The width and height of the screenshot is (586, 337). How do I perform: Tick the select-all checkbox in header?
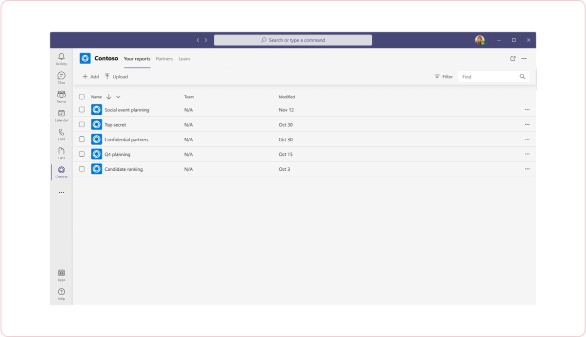82,97
